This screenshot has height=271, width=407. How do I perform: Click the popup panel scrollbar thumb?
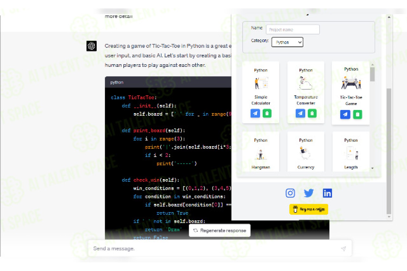(x=389, y=151)
